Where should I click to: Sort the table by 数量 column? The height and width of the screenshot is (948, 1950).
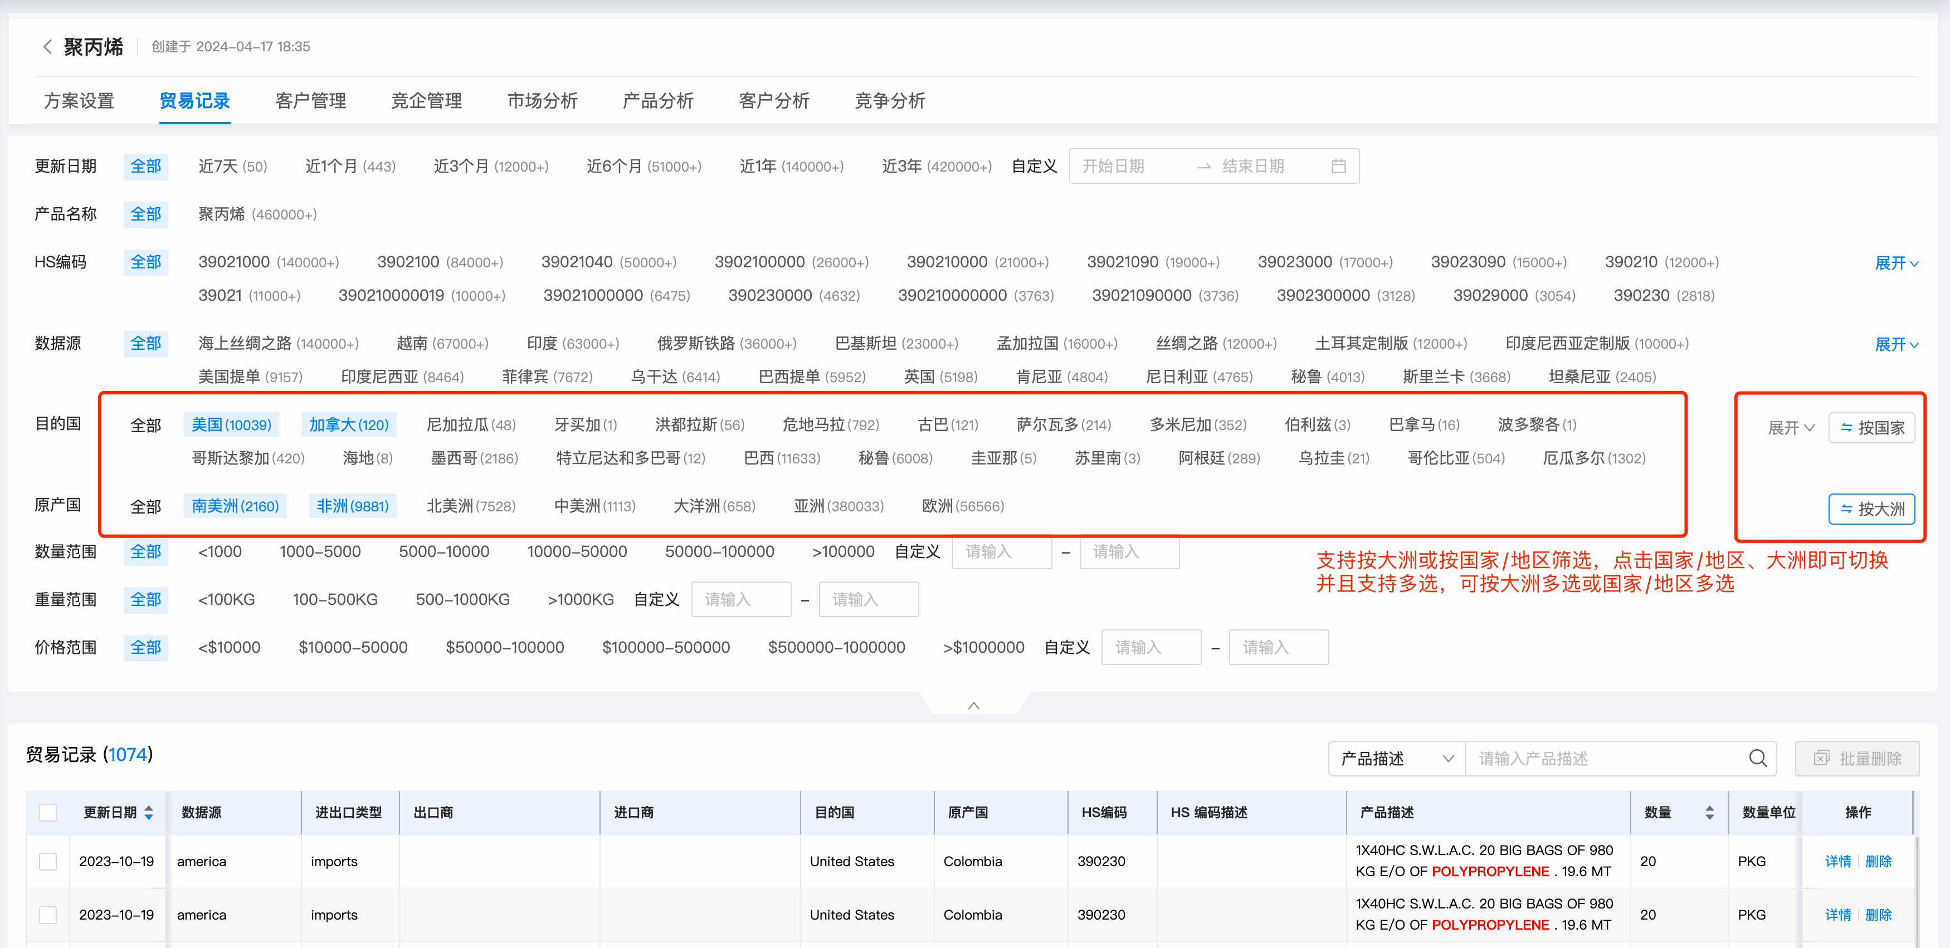click(x=1709, y=812)
